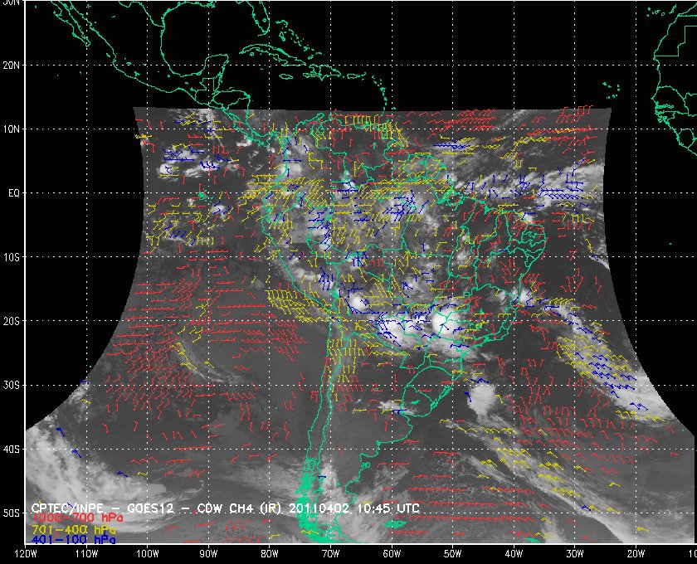Select the 50S latitude label
The width and height of the screenshot is (697, 564).
click(x=12, y=513)
